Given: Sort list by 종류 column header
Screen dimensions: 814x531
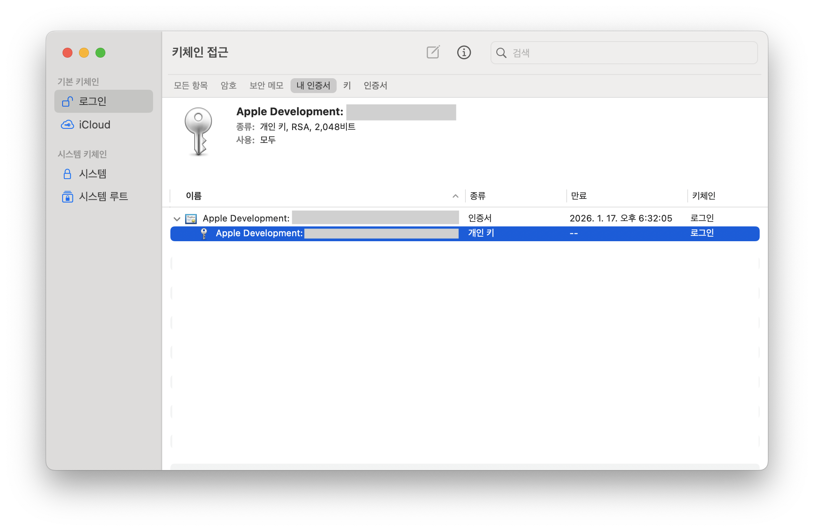Looking at the screenshot, I should tap(478, 196).
